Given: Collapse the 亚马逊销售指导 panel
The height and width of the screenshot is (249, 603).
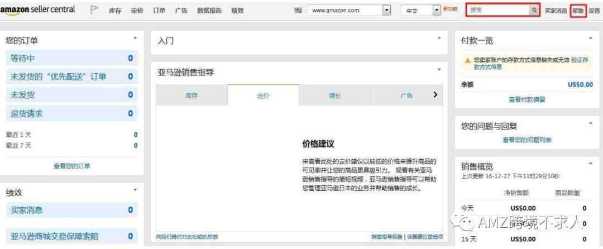Looking at the screenshot, I should (439, 70).
